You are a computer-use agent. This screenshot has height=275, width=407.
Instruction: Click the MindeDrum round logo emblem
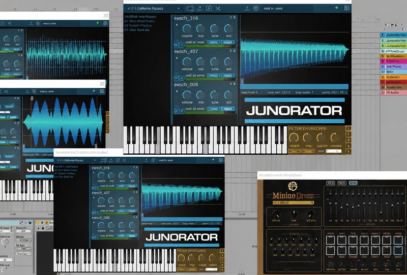click(293, 186)
